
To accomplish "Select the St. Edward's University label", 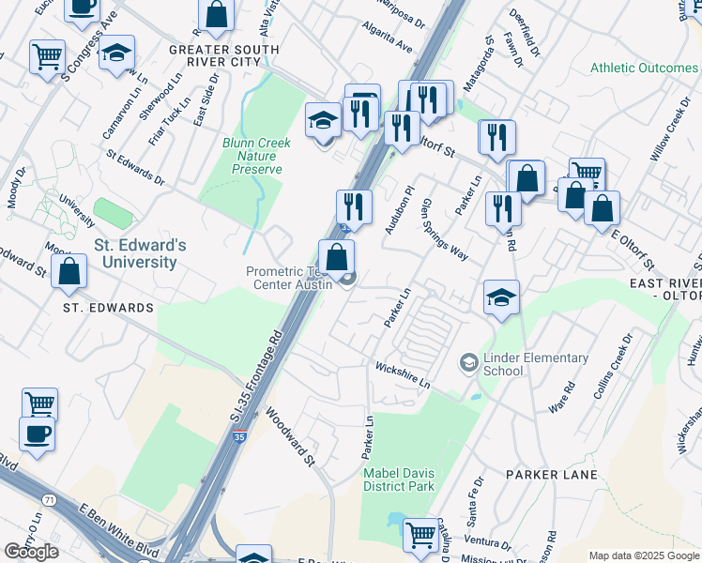I will coord(140,253).
